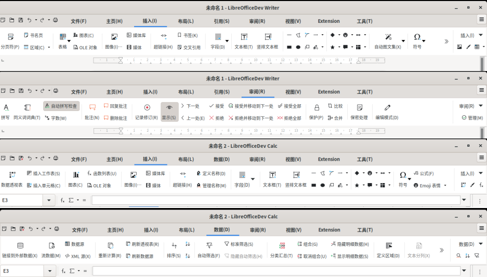This screenshot has width=487, height=277.
Task: Click 字数(W) word count
Action: (56, 118)
